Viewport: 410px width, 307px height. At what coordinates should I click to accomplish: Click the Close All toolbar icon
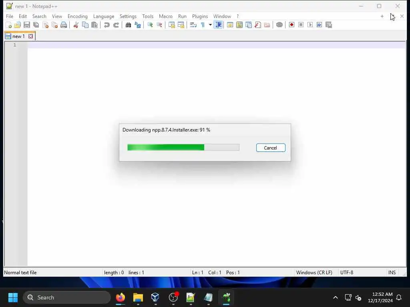54,25
